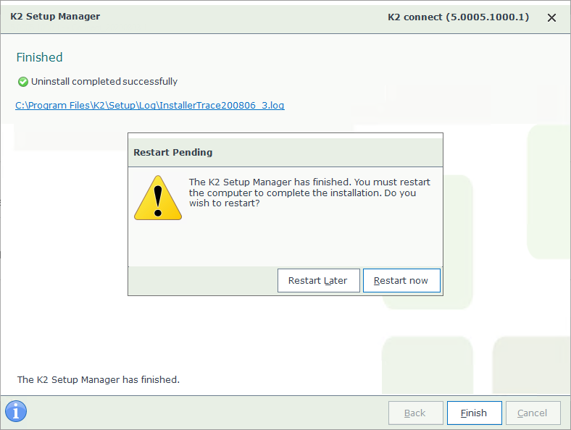Choose Restart Later in the dialog

tap(318, 280)
